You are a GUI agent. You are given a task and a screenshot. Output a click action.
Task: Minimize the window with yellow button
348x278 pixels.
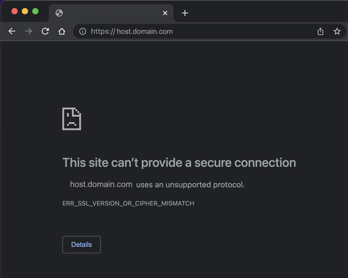click(25, 11)
